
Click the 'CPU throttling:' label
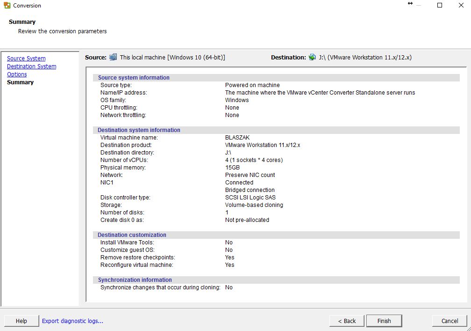click(119, 108)
